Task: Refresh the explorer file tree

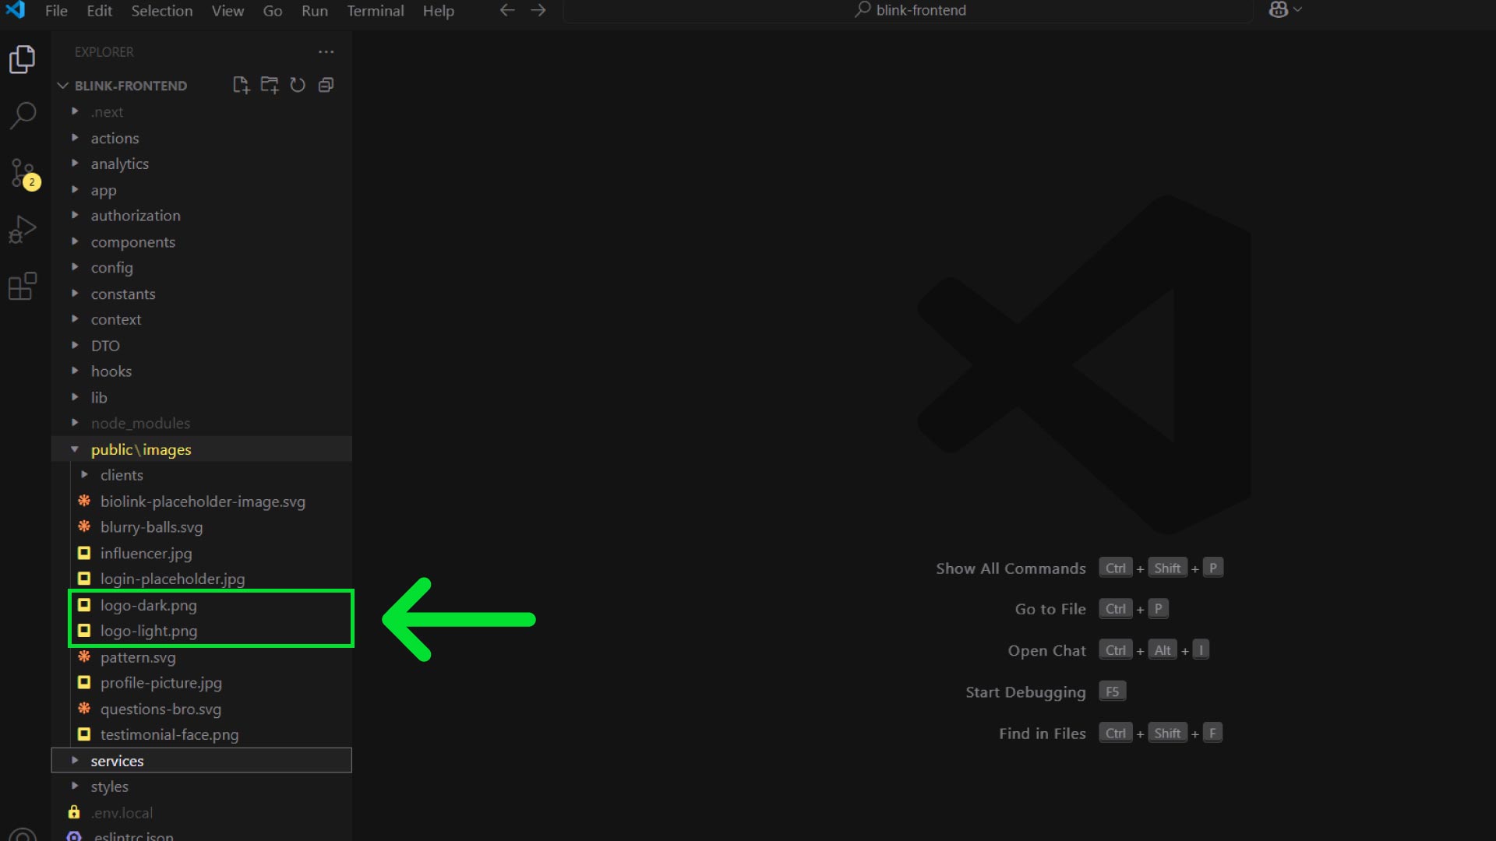Action: coord(298,85)
